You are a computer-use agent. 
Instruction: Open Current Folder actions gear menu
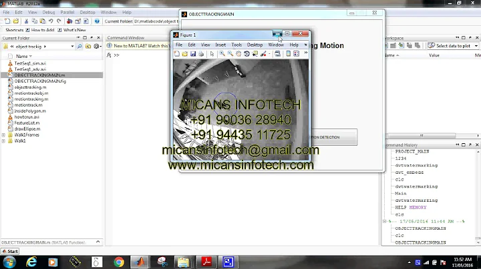pos(97,47)
